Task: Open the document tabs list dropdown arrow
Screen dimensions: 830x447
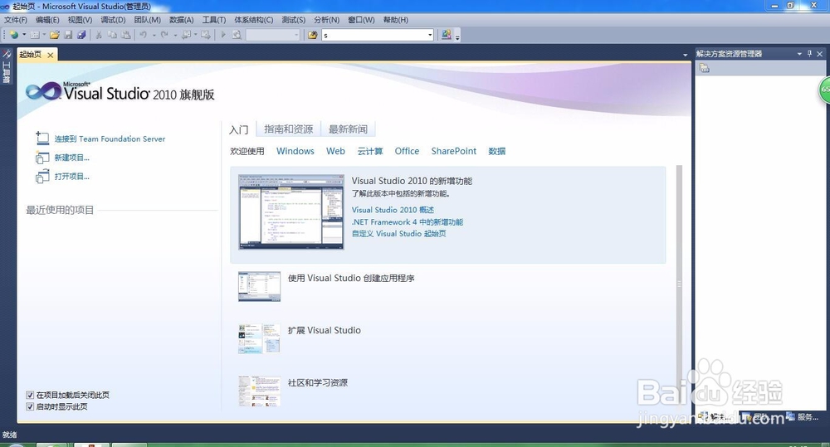Action: tap(685, 55)
